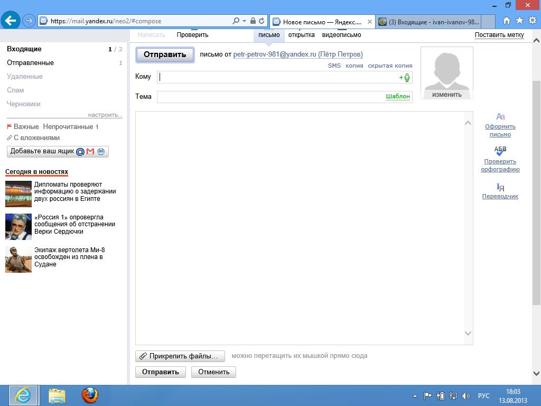
Task: Switch to the видеописьмо tab
Action: click(x=341, y=35)
